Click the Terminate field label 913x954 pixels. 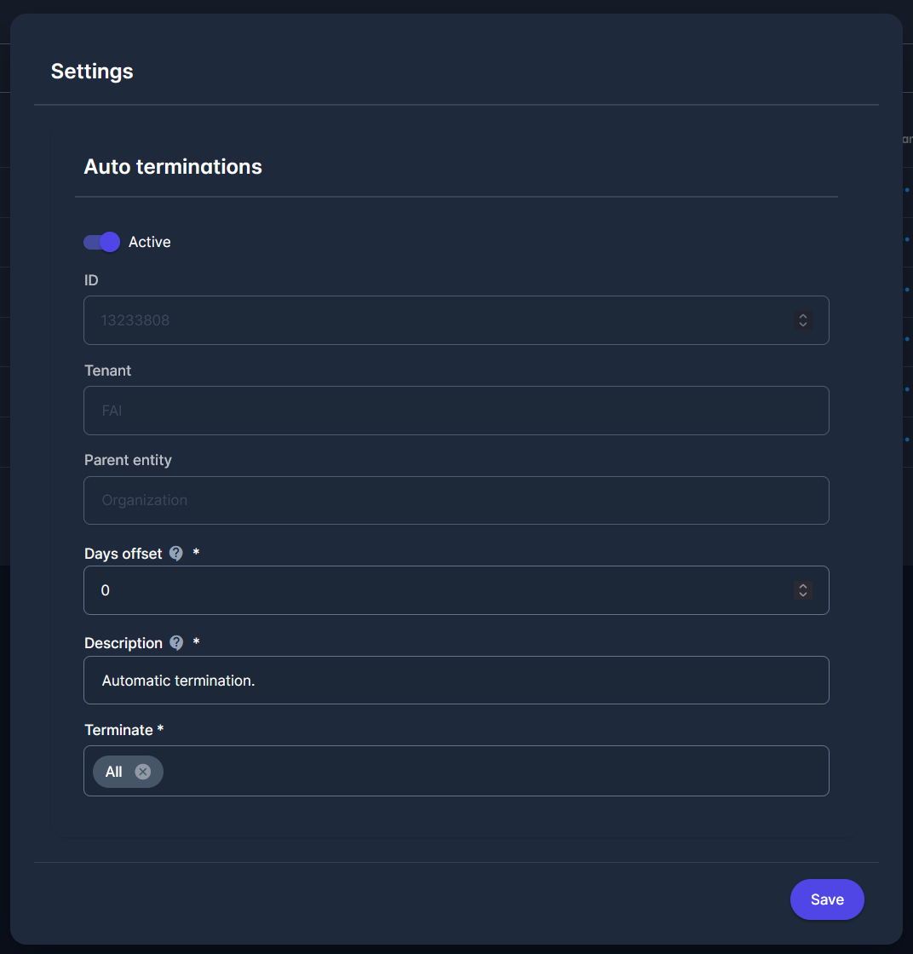coord(118,730)
